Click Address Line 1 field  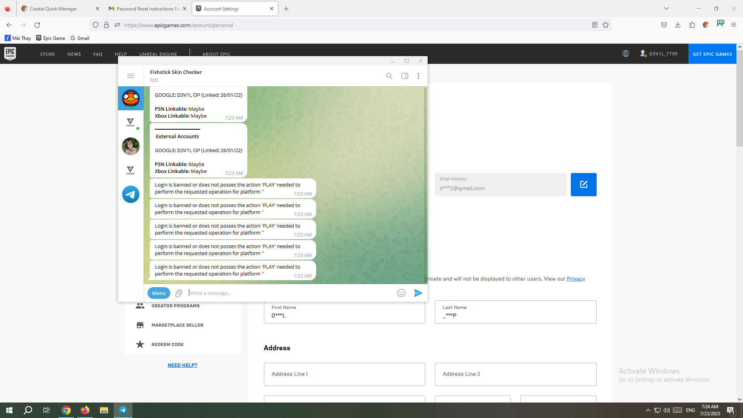coord(344,374)
